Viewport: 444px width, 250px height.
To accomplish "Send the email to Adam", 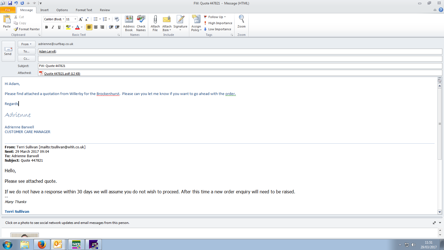I will click(x=8, y=51).
